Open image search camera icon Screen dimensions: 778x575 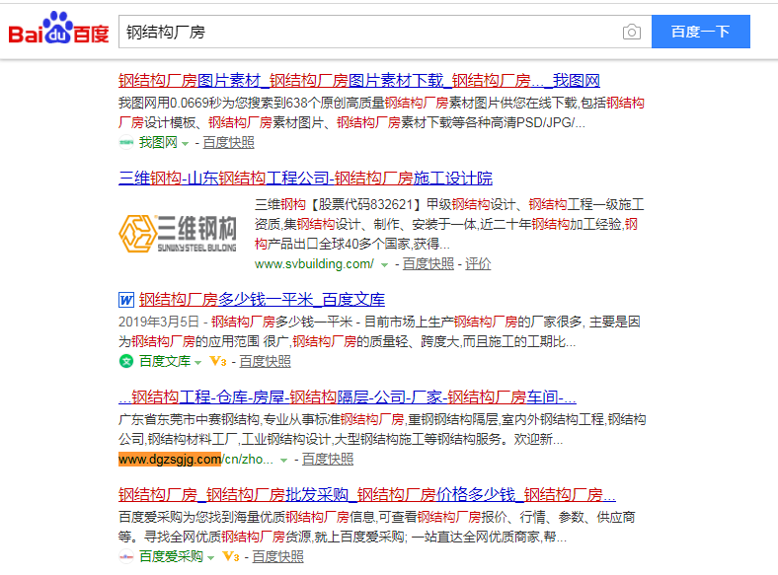click(631, 32)
